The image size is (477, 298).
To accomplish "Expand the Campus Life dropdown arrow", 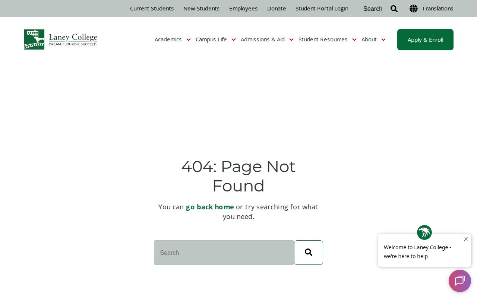I will click(x=234, y=39).
